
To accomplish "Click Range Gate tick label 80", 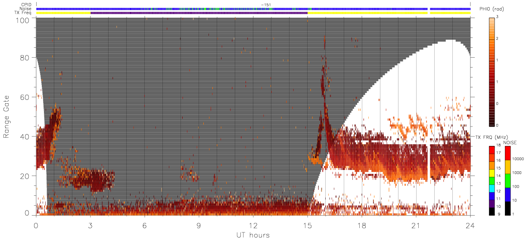I will click(x=24, y=58).
